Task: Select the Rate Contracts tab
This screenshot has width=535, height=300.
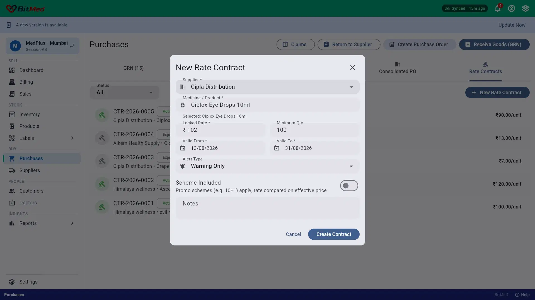Action: tap(485, 68)
